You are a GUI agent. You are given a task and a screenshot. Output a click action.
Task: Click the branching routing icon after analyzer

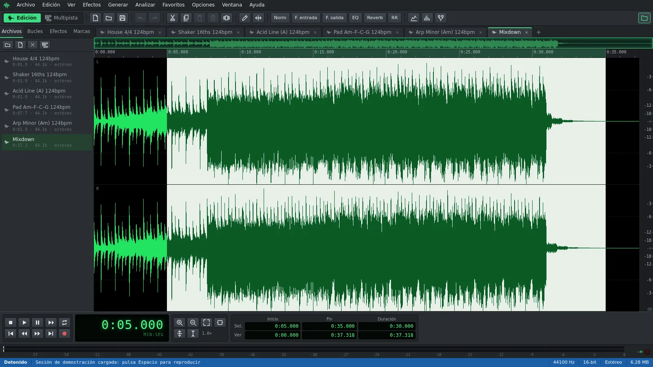pos(441,18)
